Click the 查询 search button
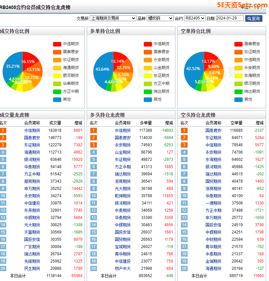This screenshot has height=281, width=269. 254,18
